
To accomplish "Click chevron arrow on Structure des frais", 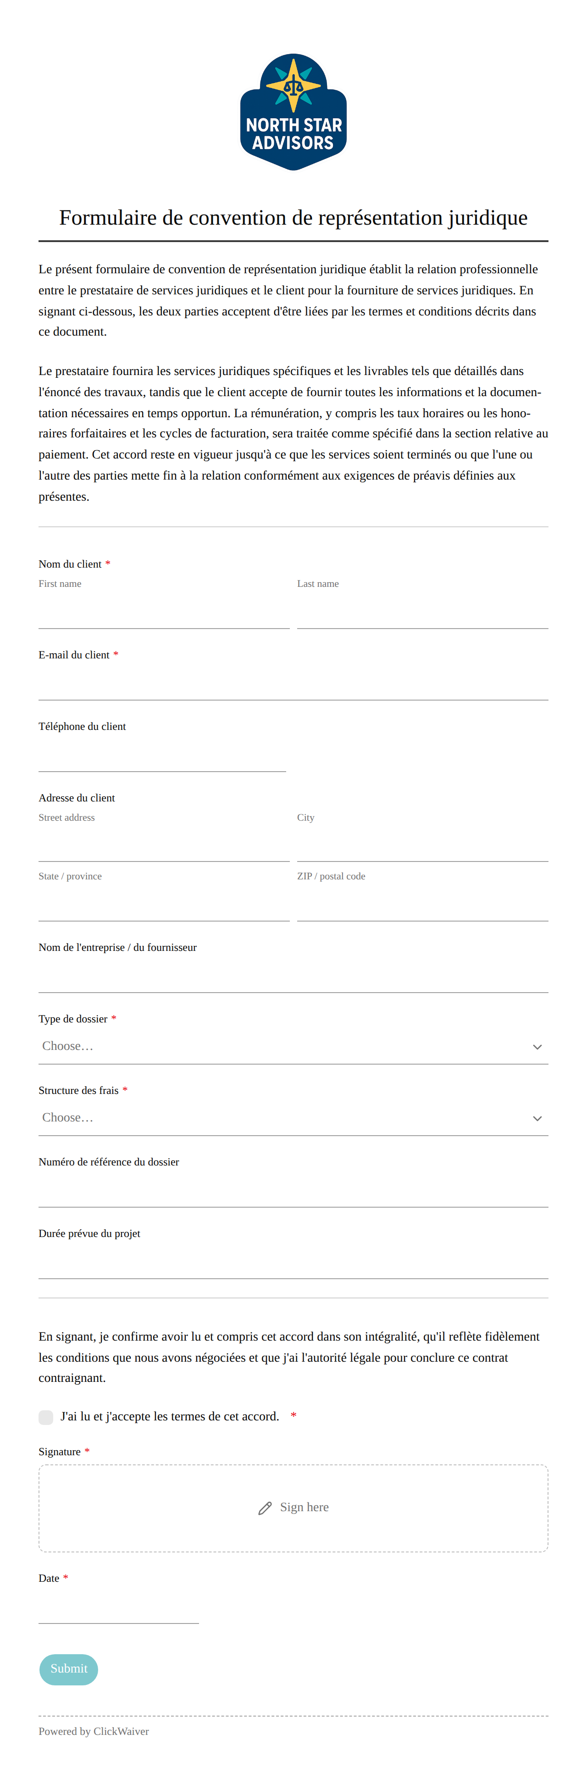I will 537,1119.
